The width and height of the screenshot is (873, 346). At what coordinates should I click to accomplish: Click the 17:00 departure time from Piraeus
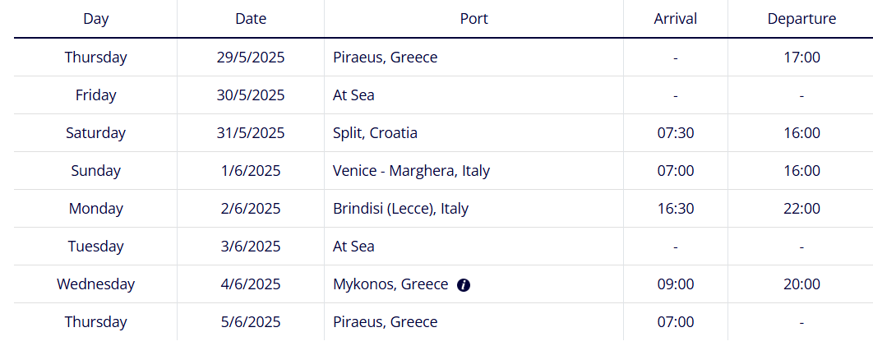[801, 58]
